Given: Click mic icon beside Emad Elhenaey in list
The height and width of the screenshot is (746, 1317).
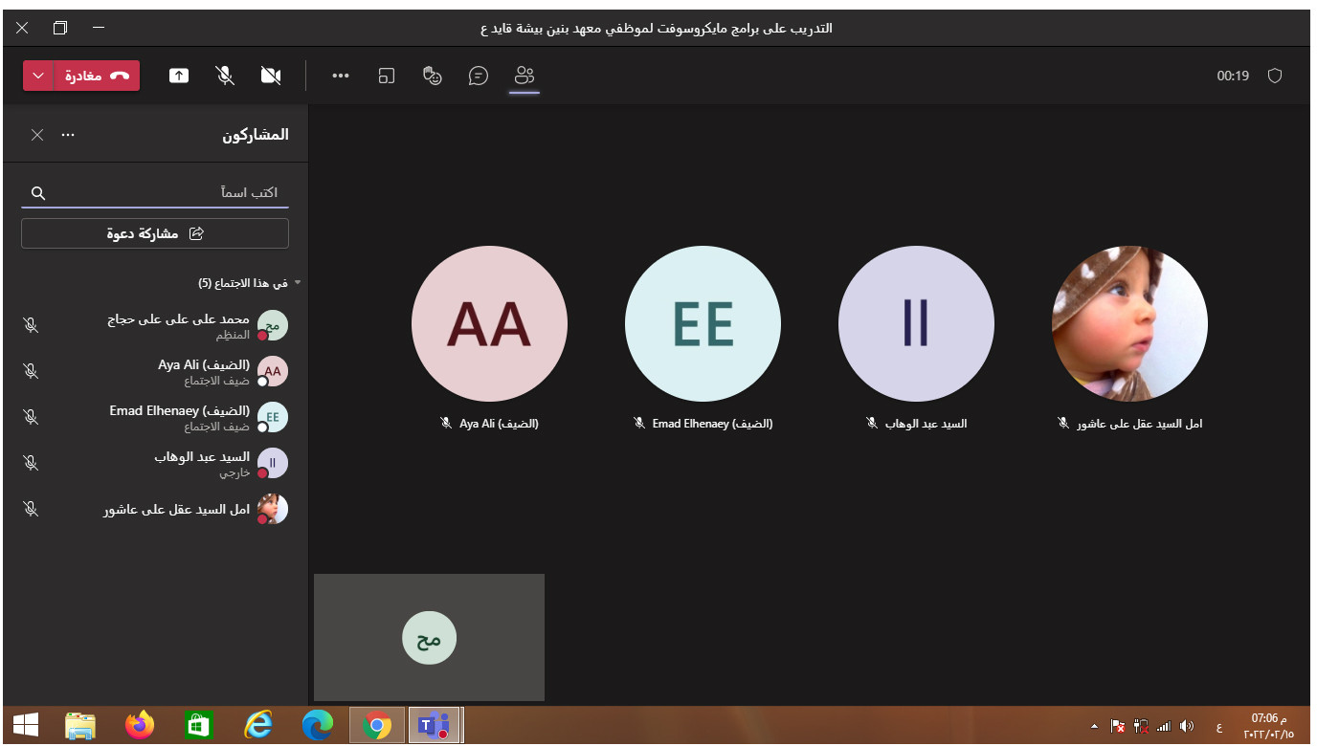Looking at the screenshot, I should [x=31, y=418].
